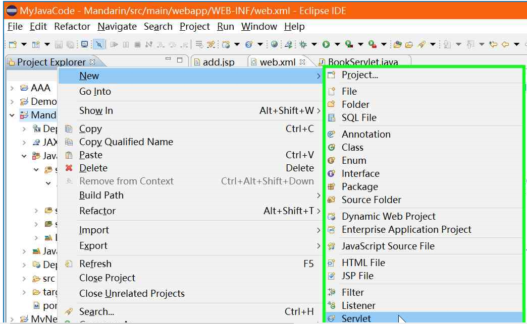Choose JSP File from New submenu

click(x=424, y=276)
